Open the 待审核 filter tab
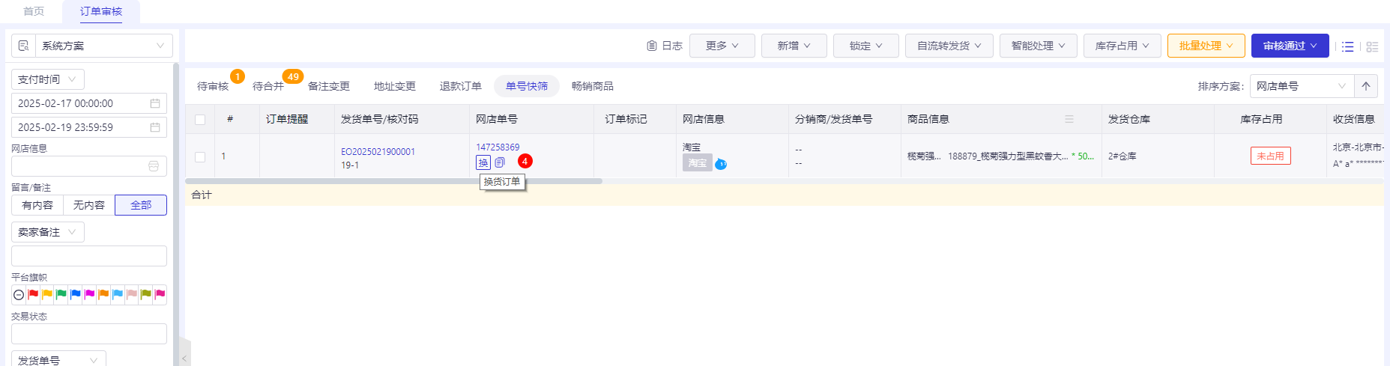This screenshot has height=366, width=1390. [213, 86]
